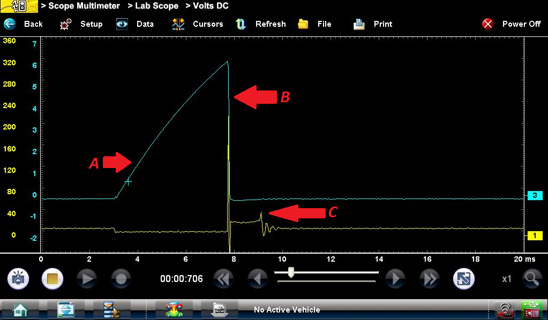Step forward one frame with right arrow
This screenshot has height=320, width=548.
click(395, 279)
